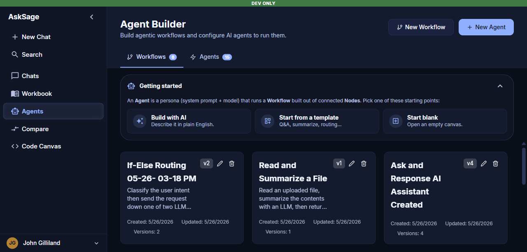The image size is (527, 252).
Task: Click the New Workflow button
Action: pyautogui.click(x=421, y=27)
